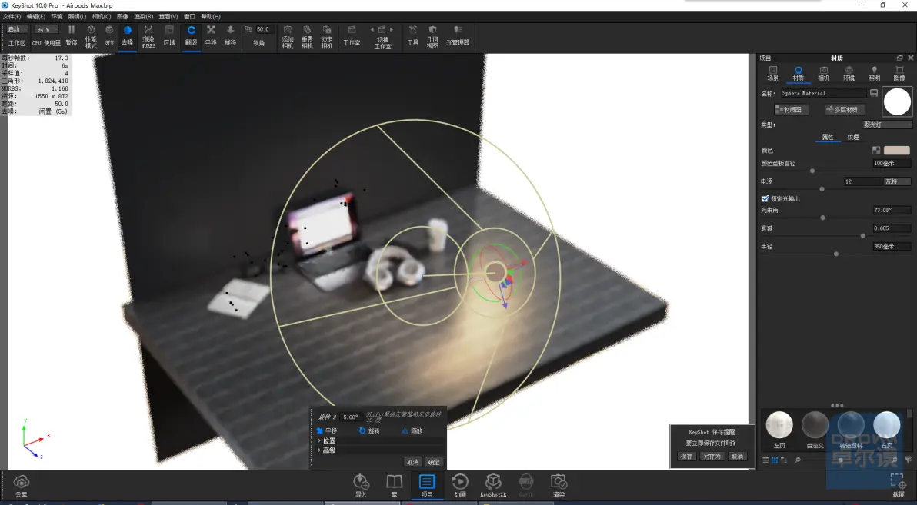
Task: Open the import (导入) button
Action: click(x=361, y=485)
